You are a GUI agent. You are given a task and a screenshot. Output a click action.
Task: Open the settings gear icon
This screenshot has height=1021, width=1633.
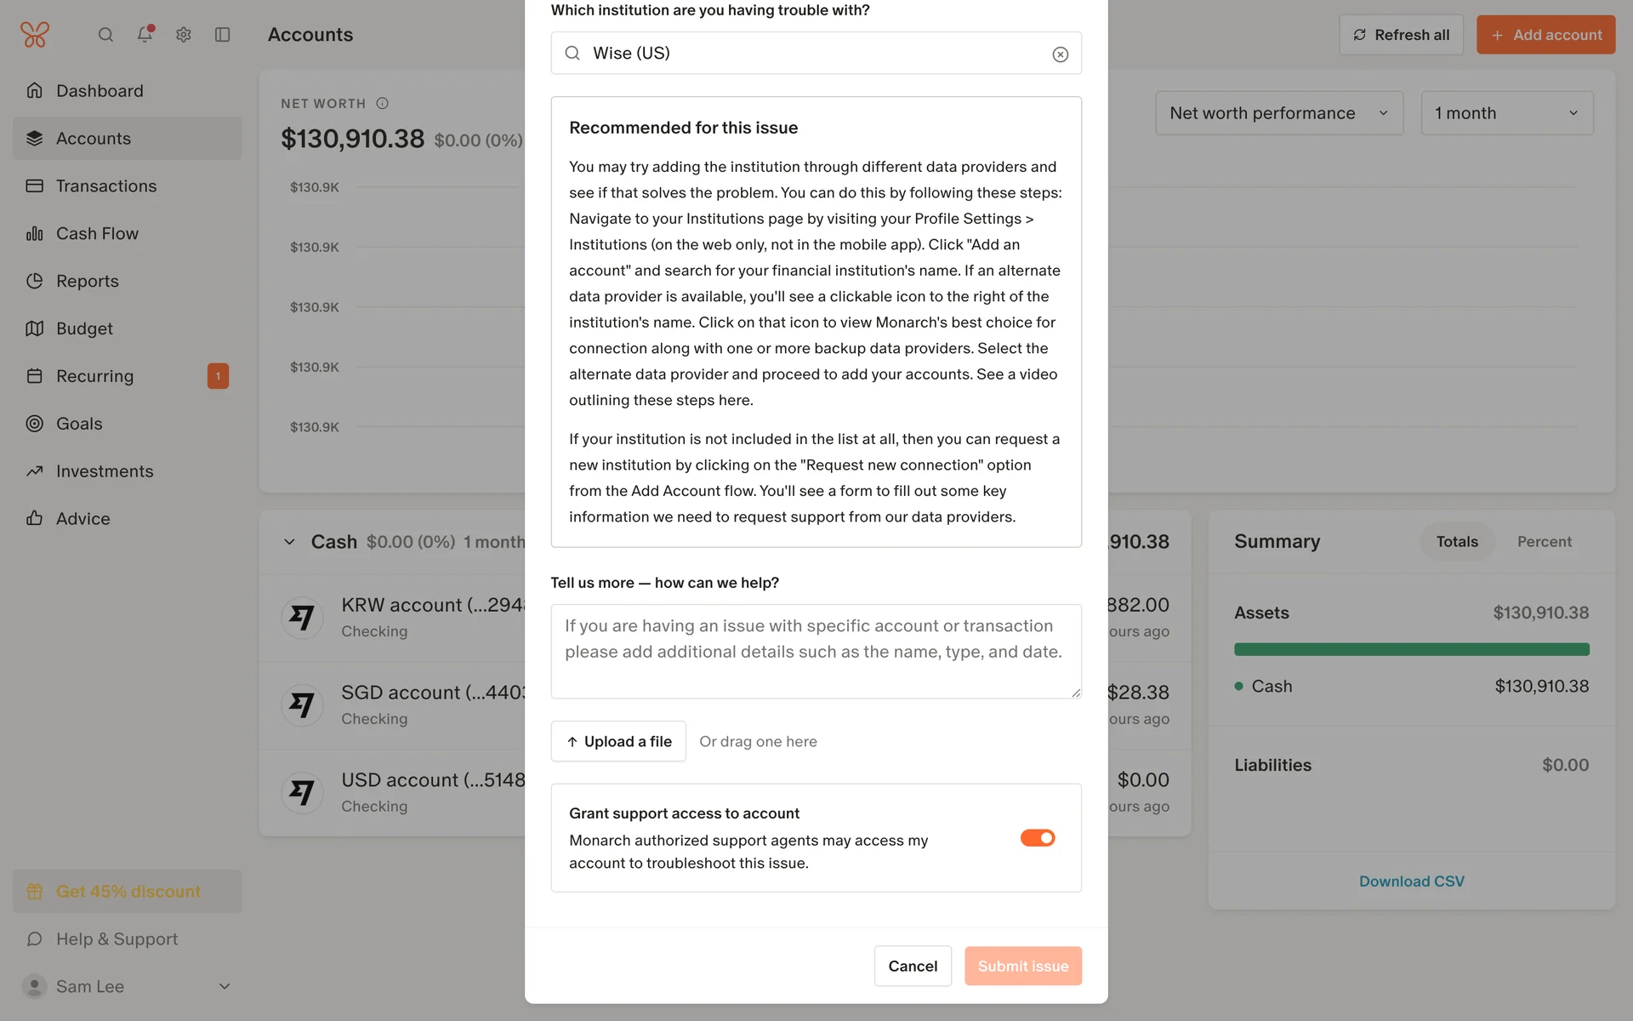(x=184, y=35)
